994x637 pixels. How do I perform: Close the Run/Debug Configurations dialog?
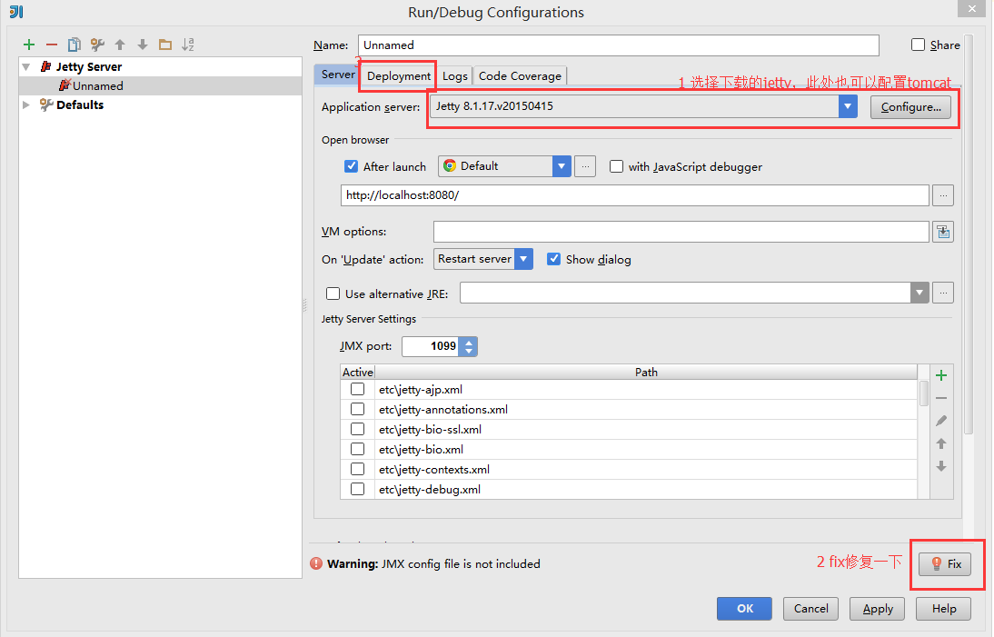(972, 8)
